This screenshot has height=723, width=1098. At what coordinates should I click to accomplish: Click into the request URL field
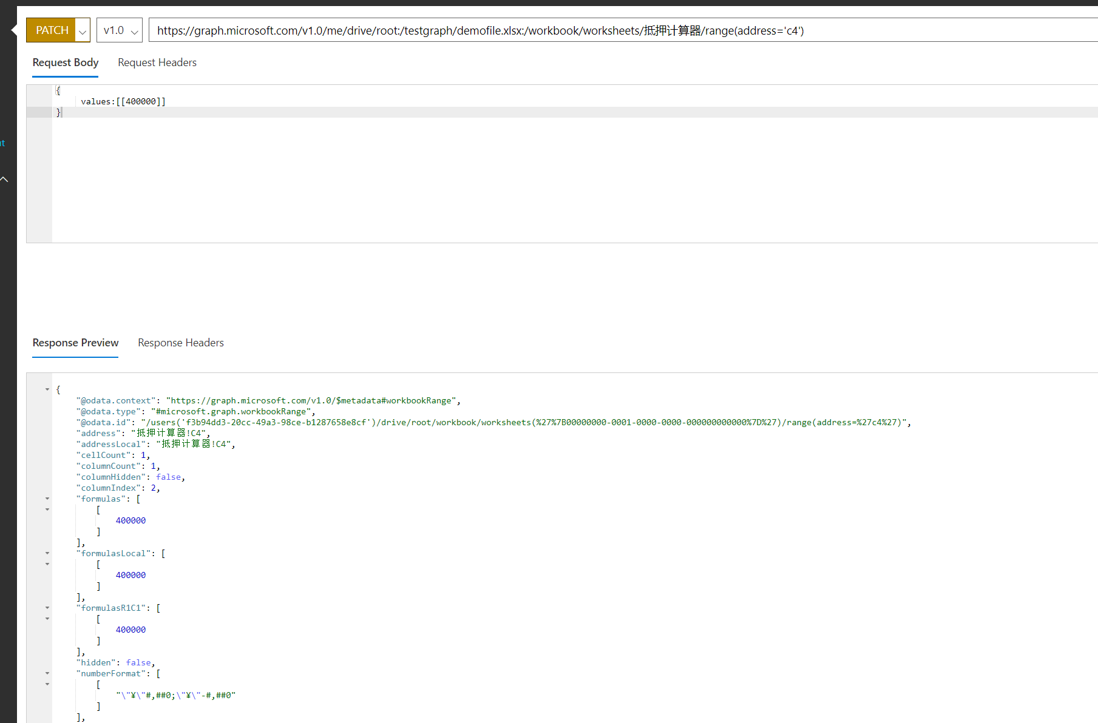point(607,30)
